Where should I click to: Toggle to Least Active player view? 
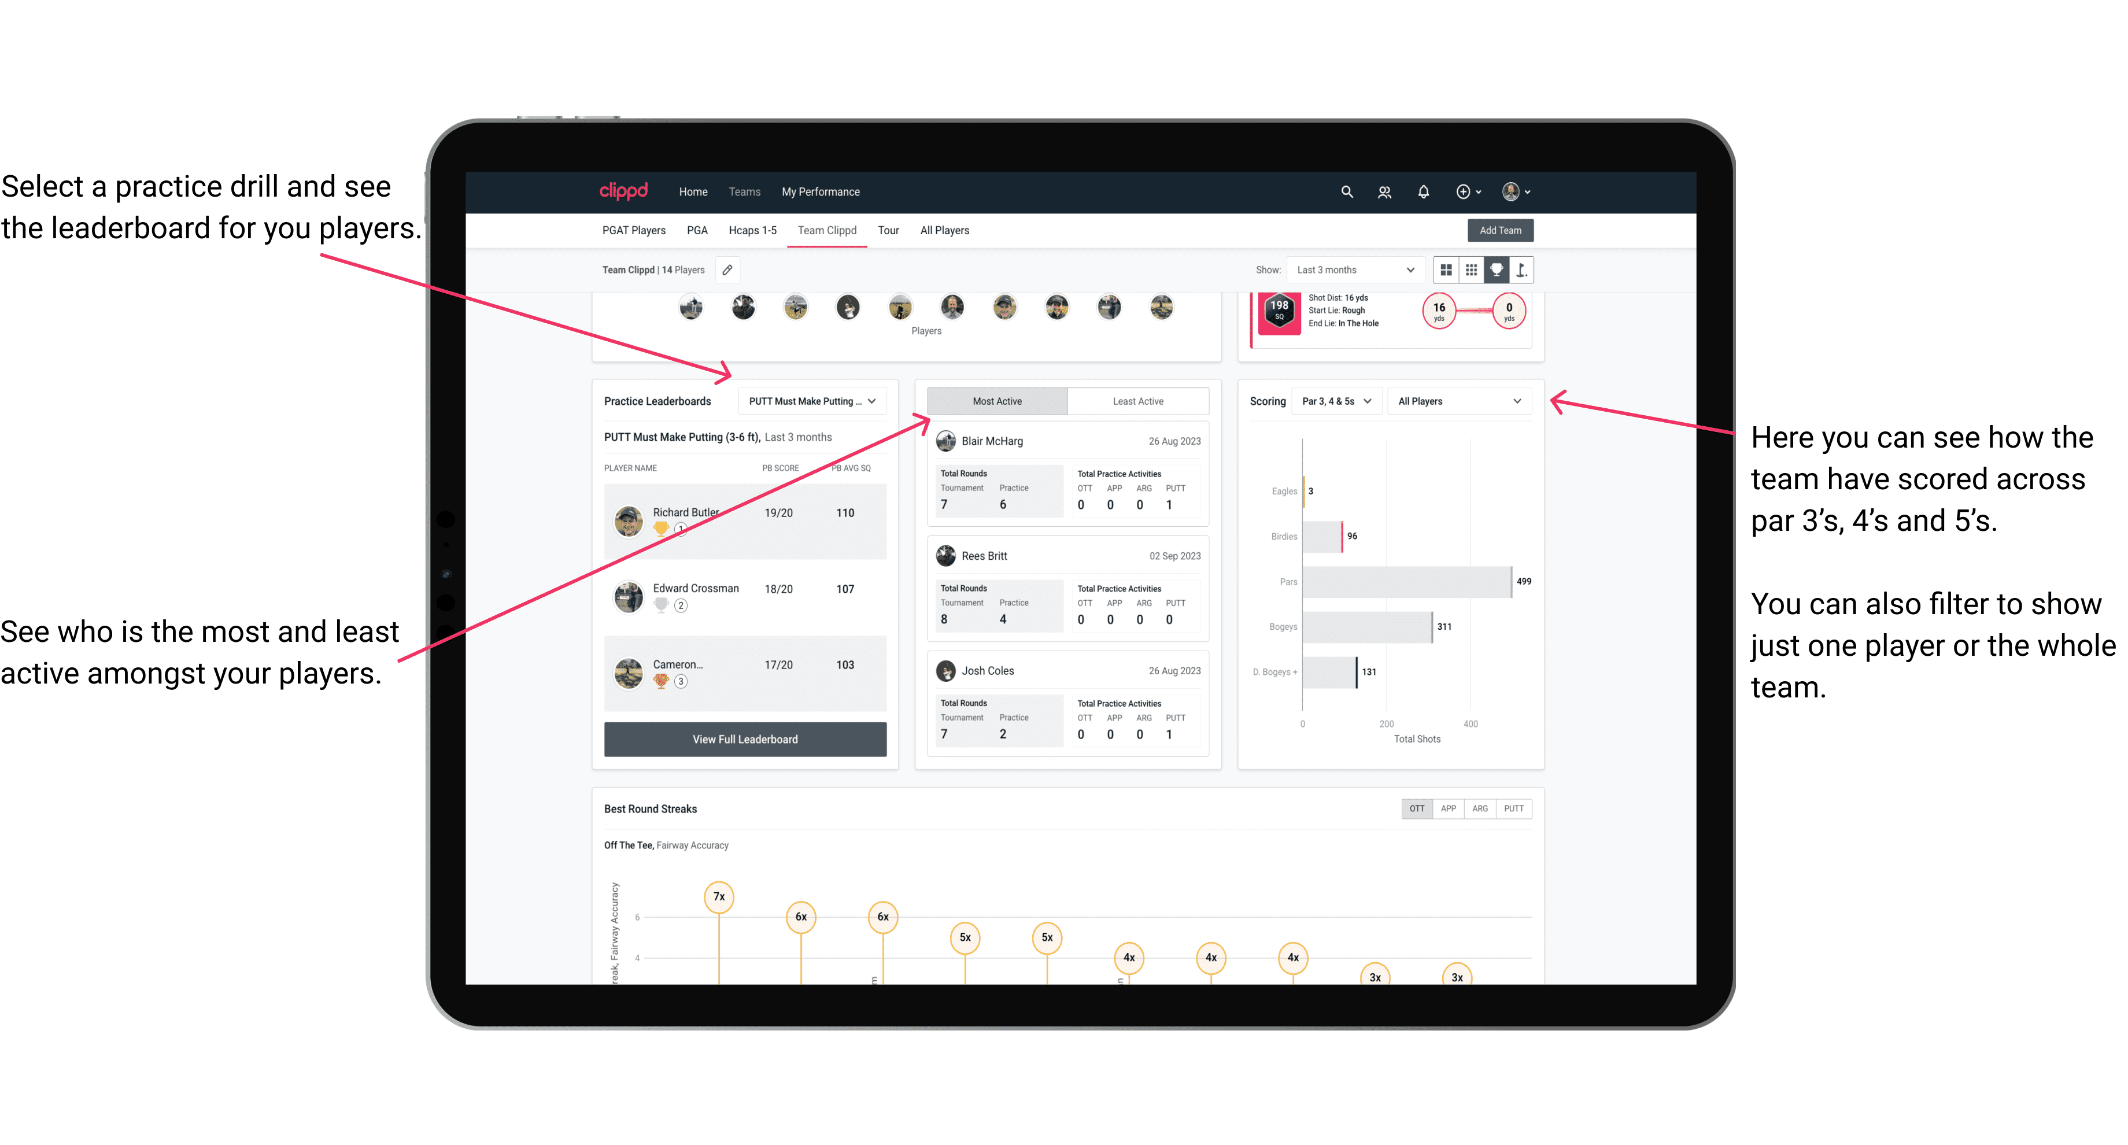tap(1136, 402)
